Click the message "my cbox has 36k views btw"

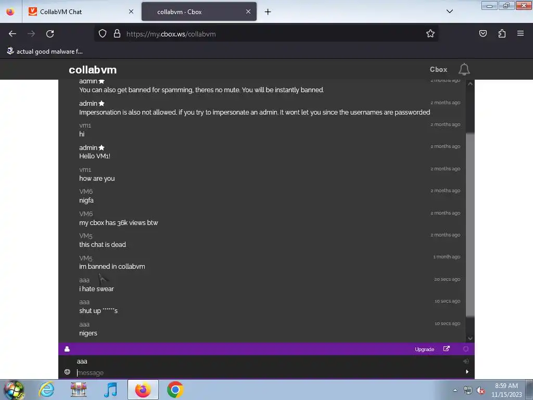(118, 223)
